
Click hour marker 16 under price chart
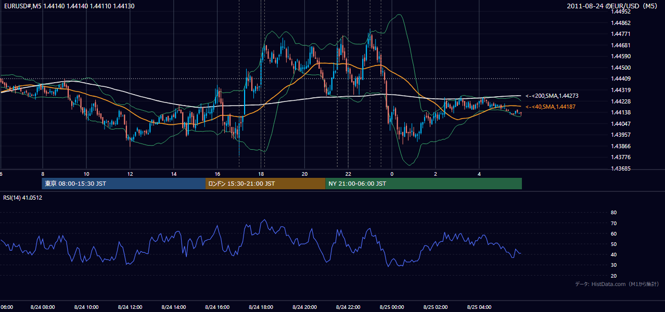pyautogui.click(x=218, y=174)
